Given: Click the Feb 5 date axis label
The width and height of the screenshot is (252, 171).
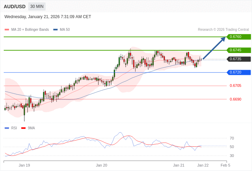Looking at the screenshot, I should click(x=225, y=166).
